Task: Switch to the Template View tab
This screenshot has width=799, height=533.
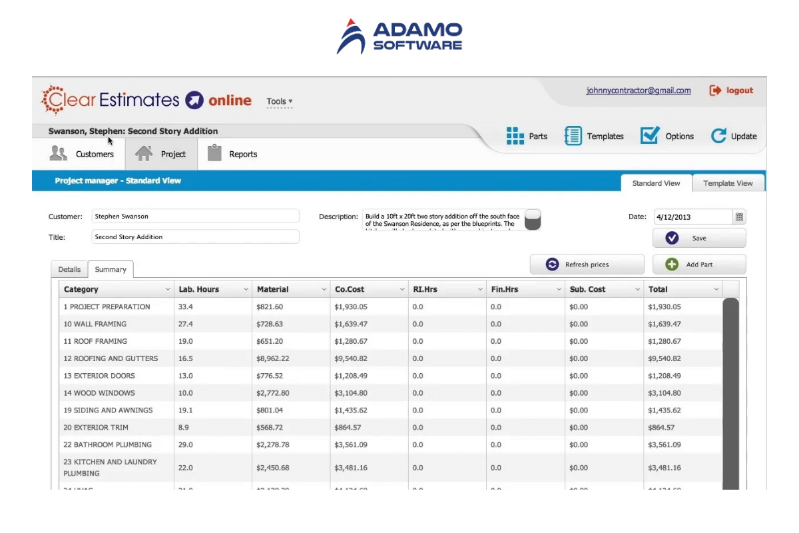Action: click(728, 183)
